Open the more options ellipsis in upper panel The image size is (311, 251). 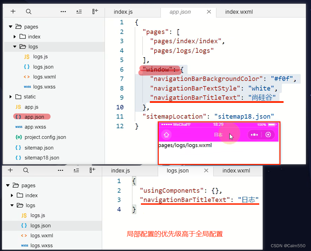click(63, 12)
